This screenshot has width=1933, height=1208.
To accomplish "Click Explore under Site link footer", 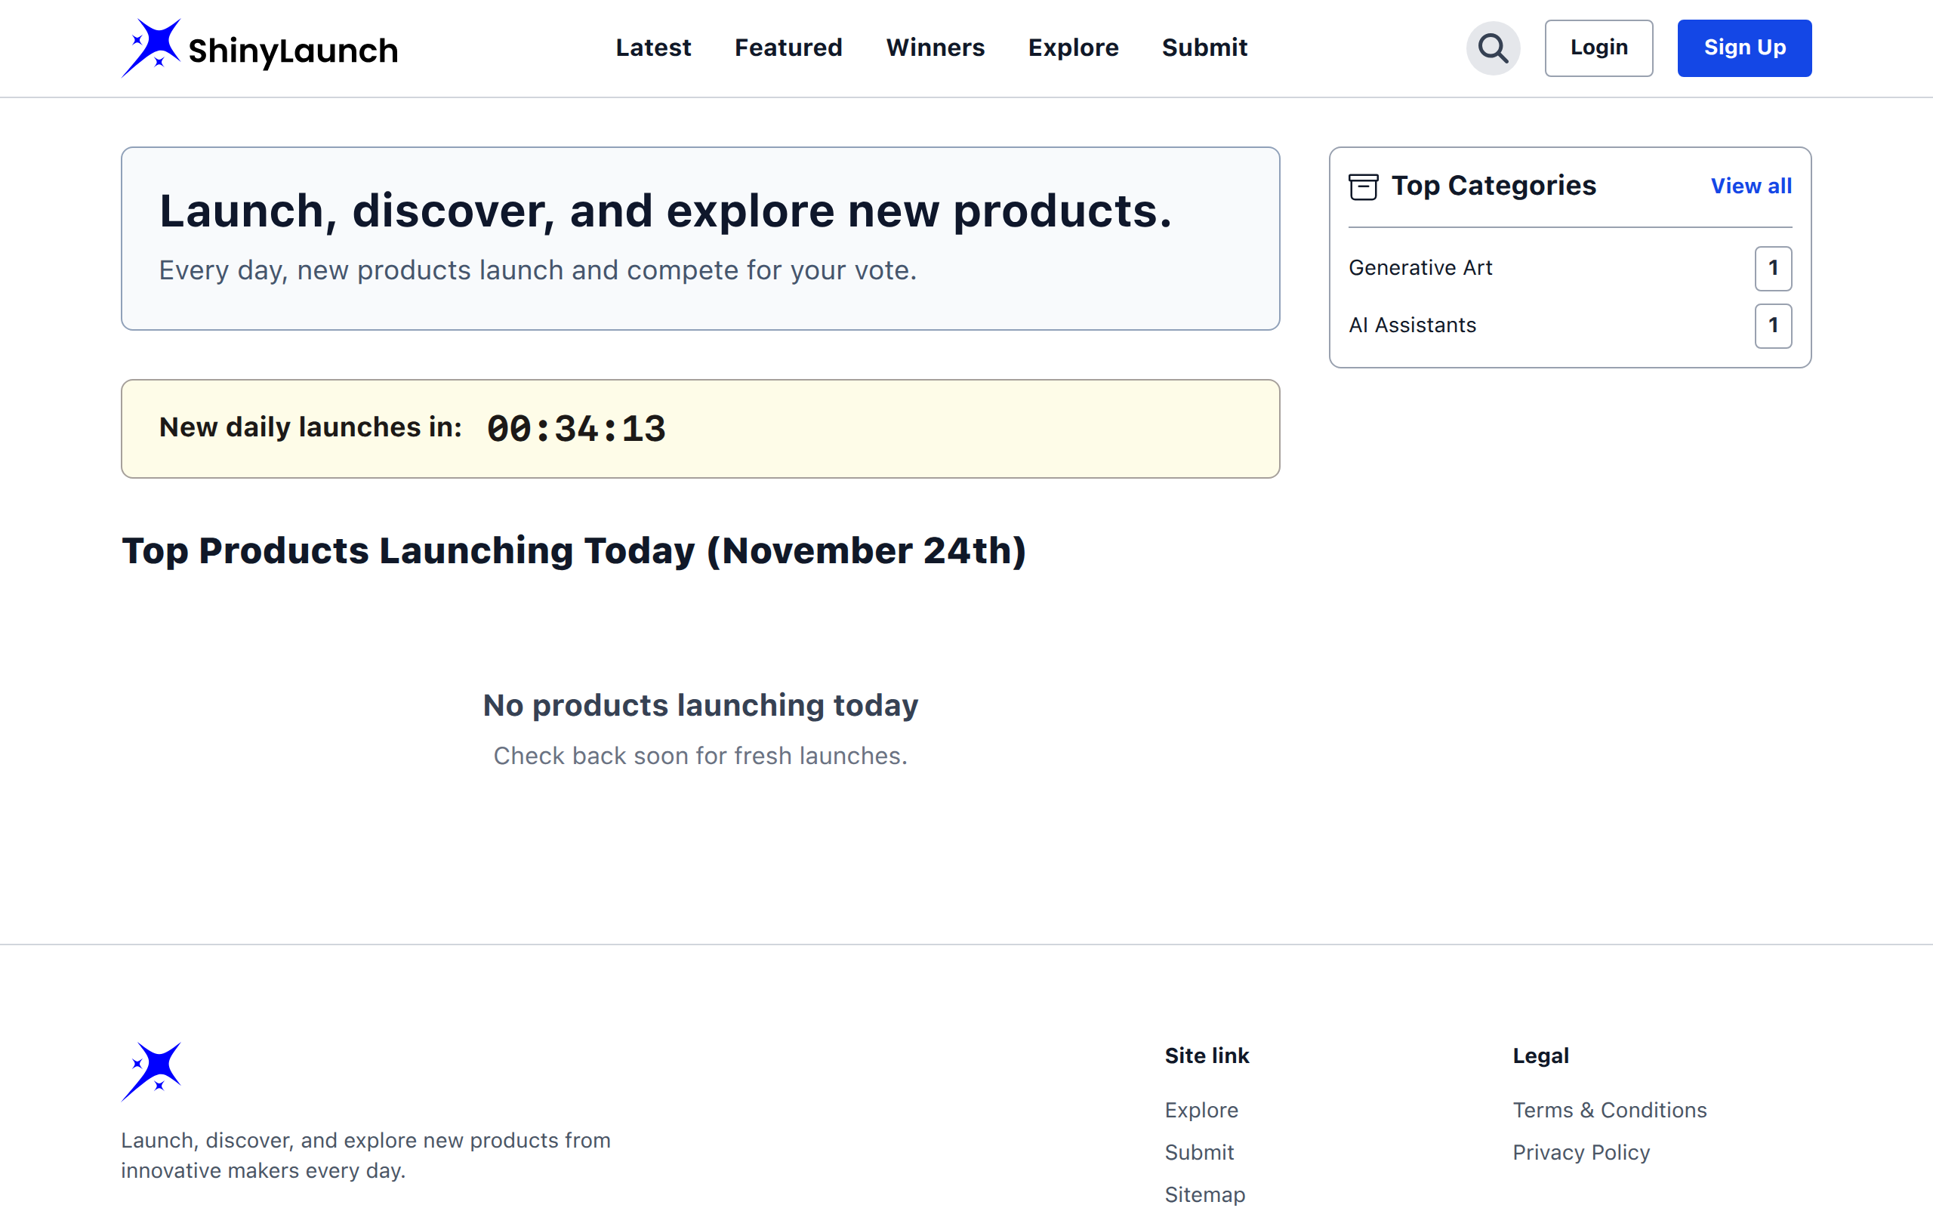I will 1201,1110.
